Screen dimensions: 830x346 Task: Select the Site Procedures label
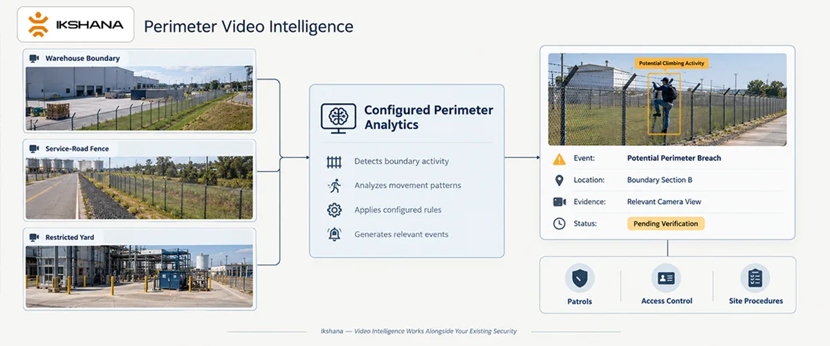coord(756,301)
